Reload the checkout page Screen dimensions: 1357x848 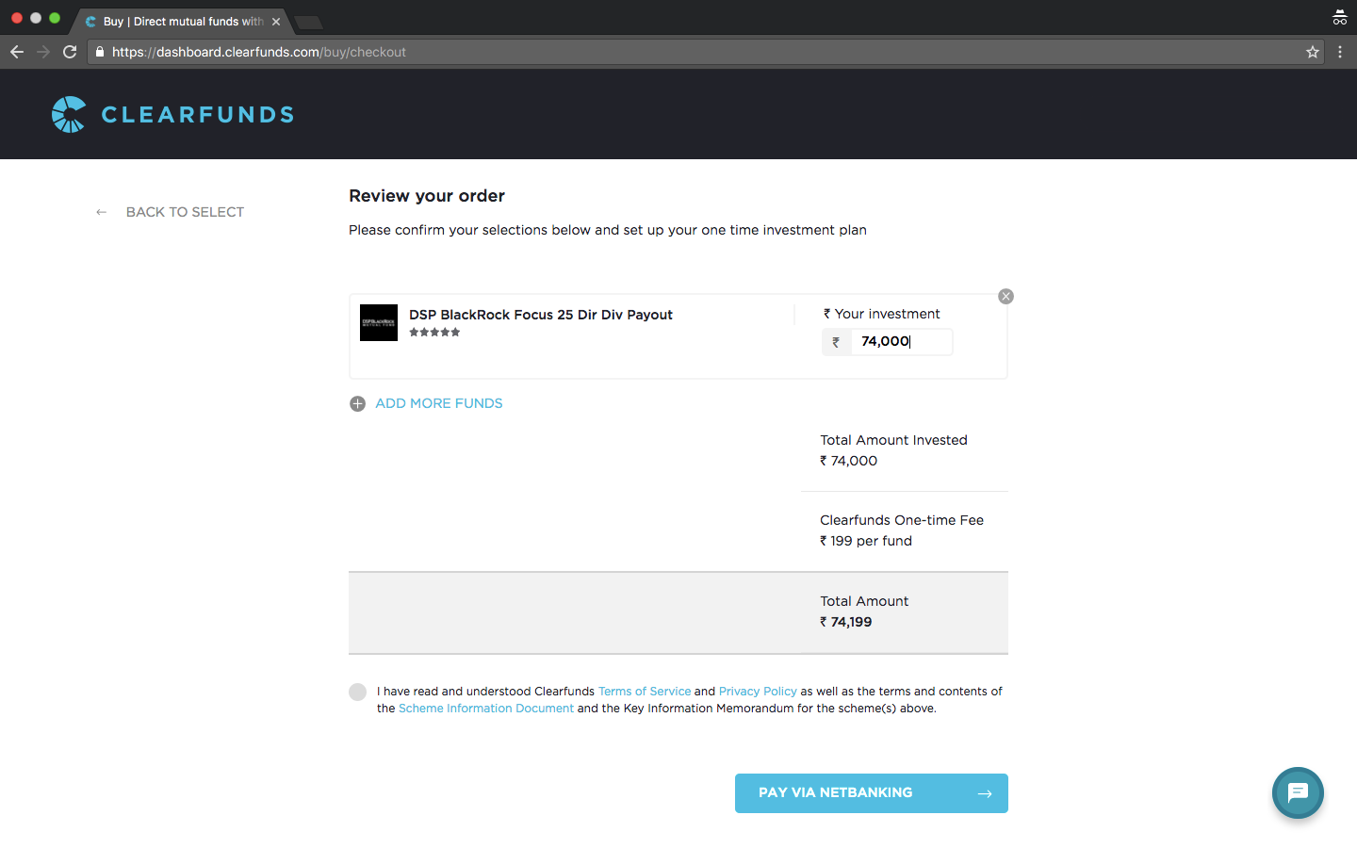pos(70,52)
